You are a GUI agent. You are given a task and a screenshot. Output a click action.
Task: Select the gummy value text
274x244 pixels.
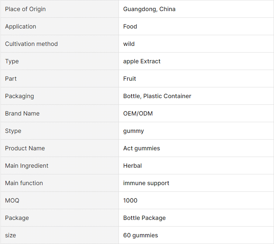[134, 131]
